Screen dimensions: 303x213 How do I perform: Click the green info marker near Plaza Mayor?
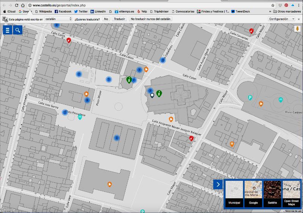click(x=129, y=80)
